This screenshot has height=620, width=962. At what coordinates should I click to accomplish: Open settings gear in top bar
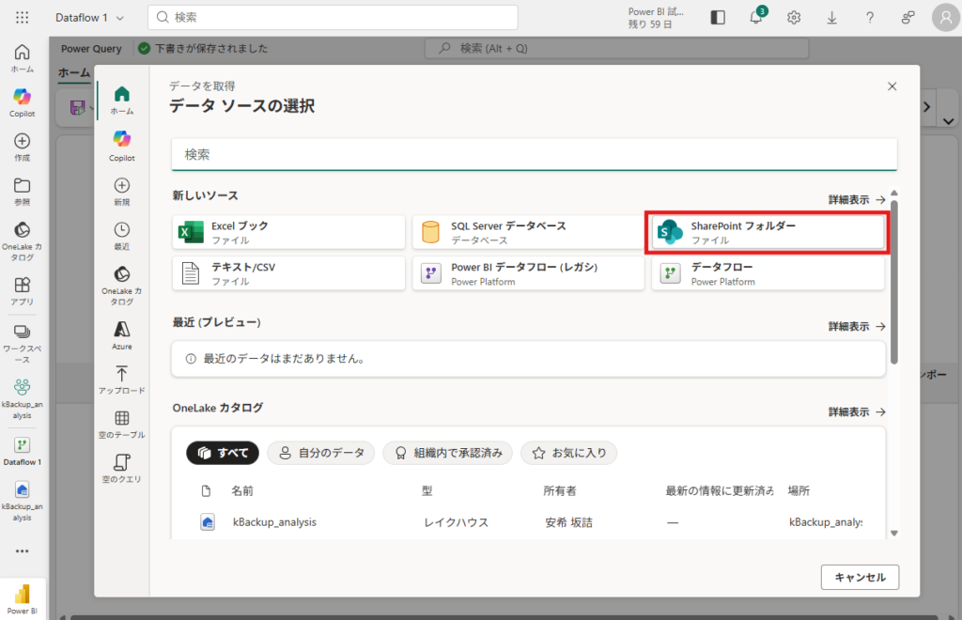click(x=794, y=17)
